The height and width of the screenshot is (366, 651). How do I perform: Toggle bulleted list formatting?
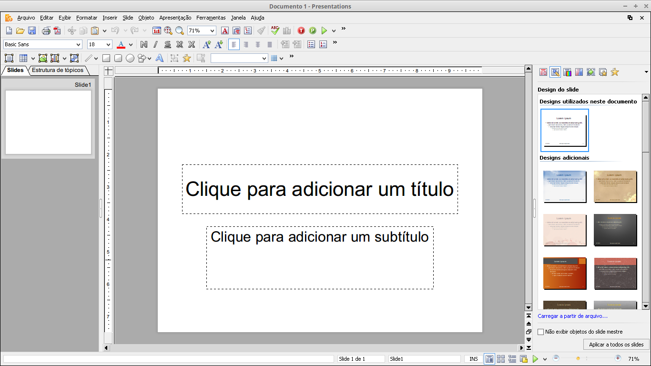pyautogui.click(x=311, y=44)
